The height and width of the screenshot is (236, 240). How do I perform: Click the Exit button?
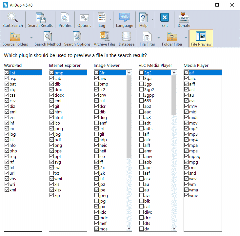pos(165,20)
